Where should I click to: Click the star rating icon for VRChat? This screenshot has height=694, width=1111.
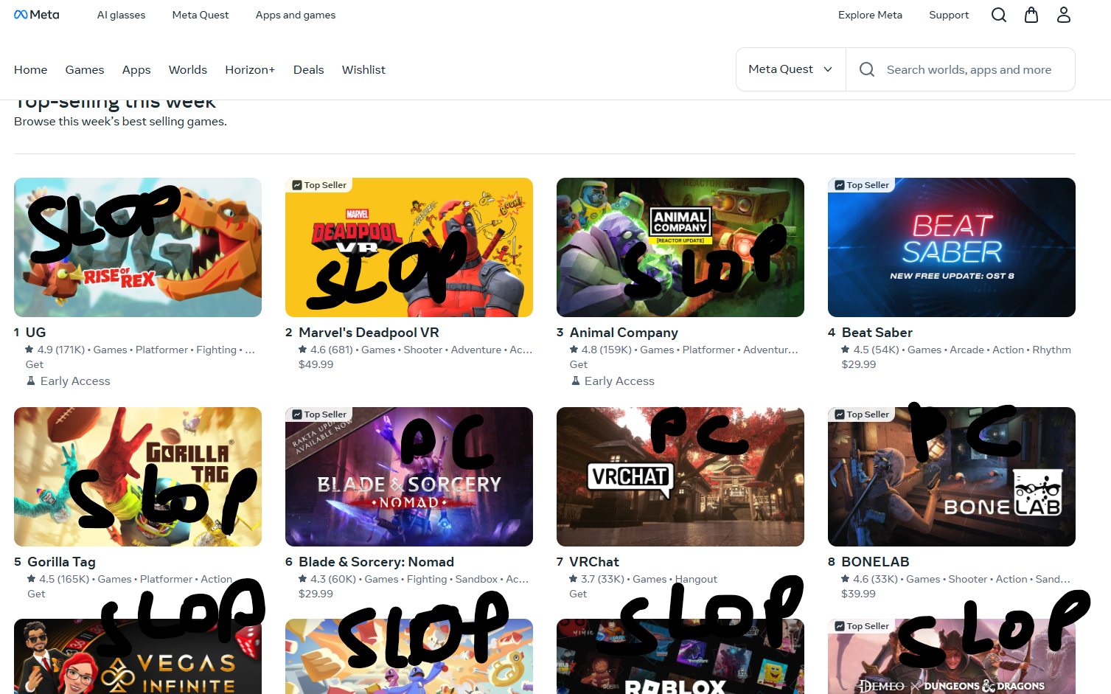click(x=574, y=579)
